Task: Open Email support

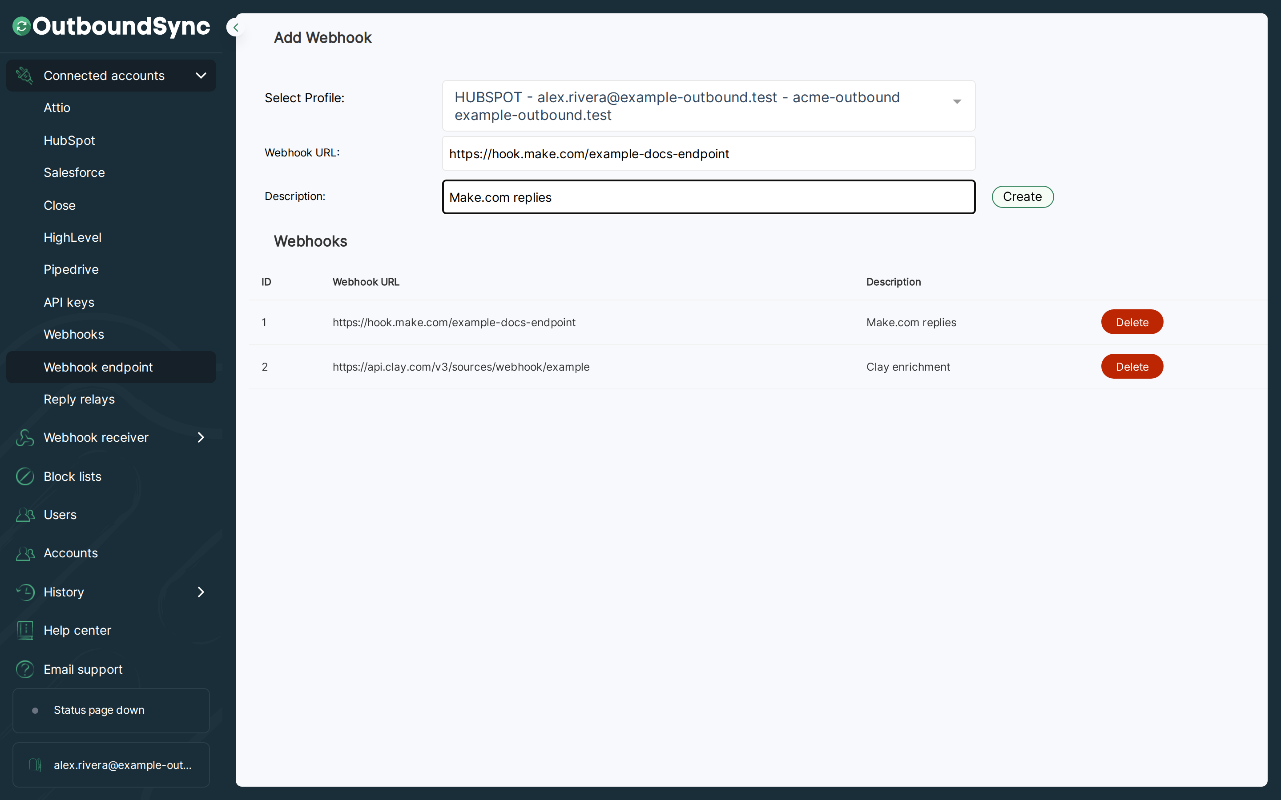Action: [83, 669]
